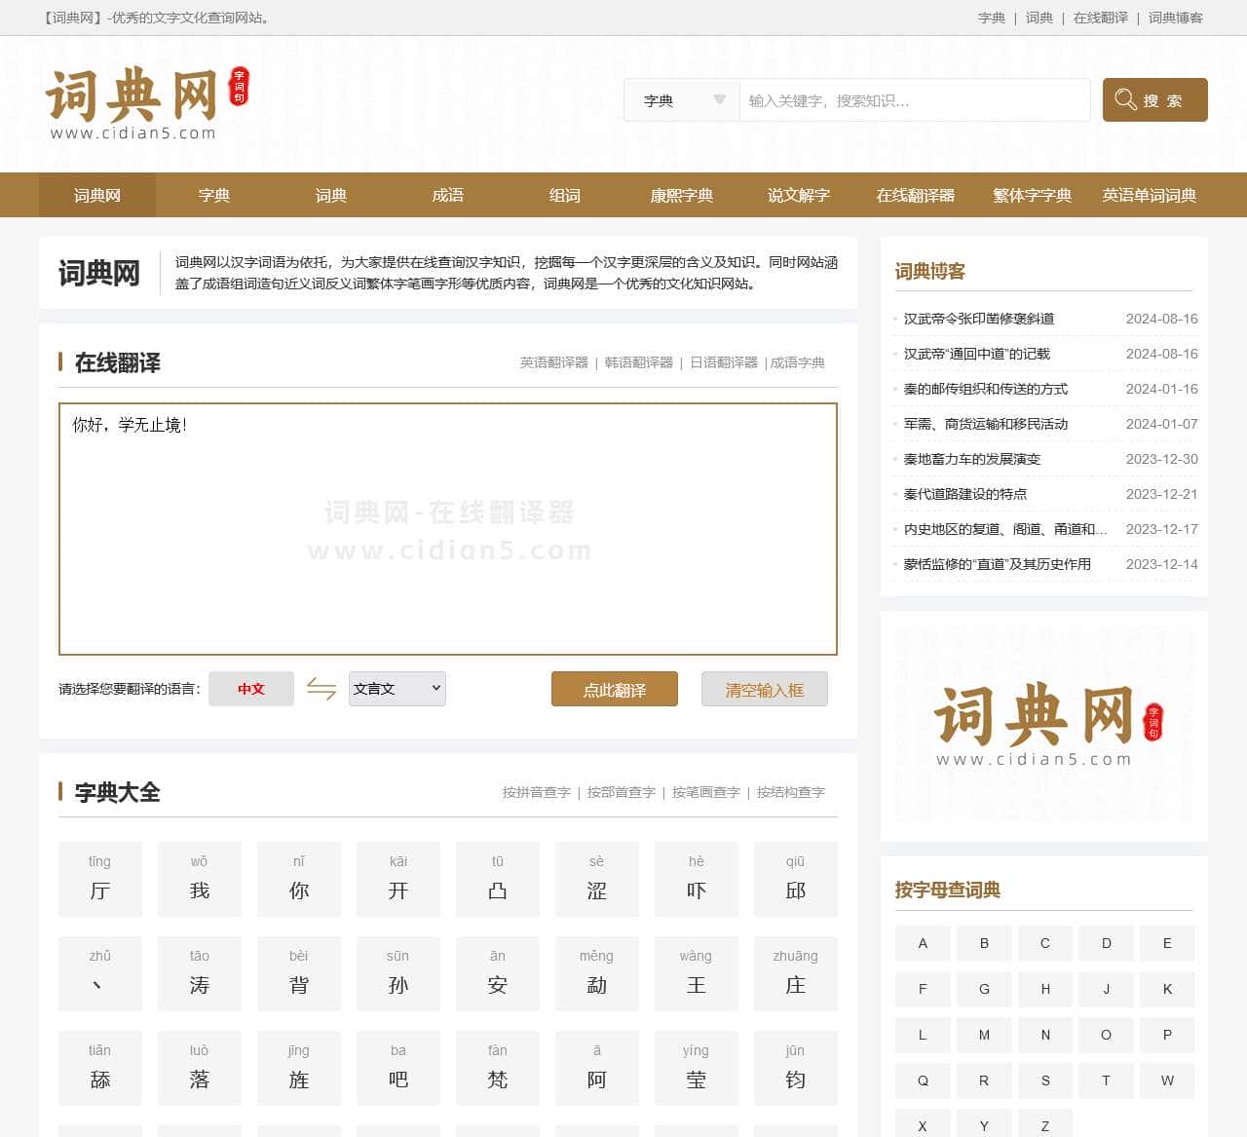
Task: Toggle the 中文 source language button
Action: [251, 689]
